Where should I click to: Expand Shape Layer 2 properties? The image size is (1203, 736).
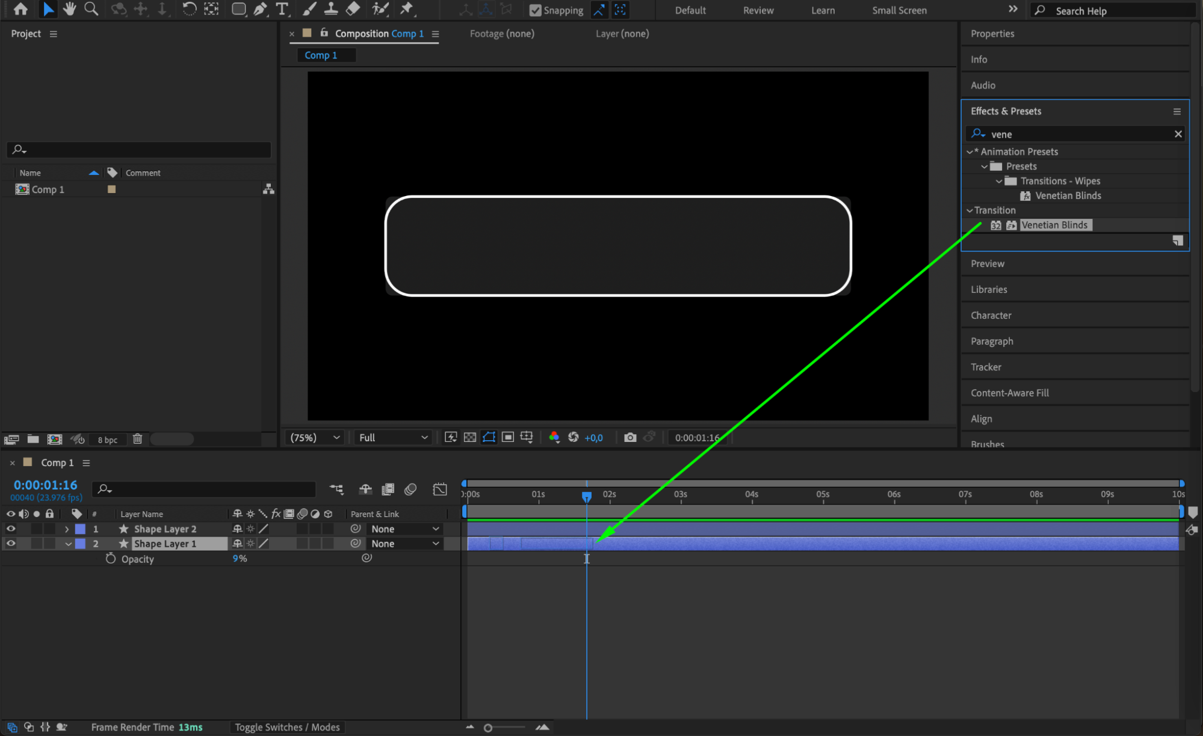tap(67, 529)
